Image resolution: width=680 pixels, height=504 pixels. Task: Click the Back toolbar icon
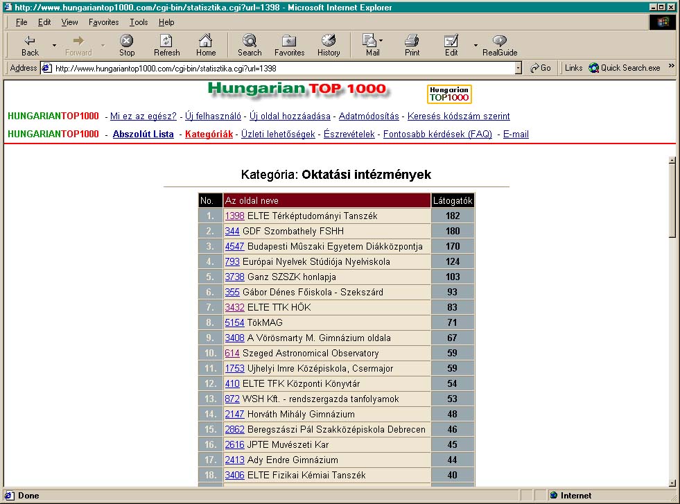30,42
